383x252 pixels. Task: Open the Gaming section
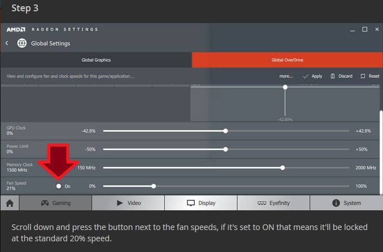(x=55, y=203)
